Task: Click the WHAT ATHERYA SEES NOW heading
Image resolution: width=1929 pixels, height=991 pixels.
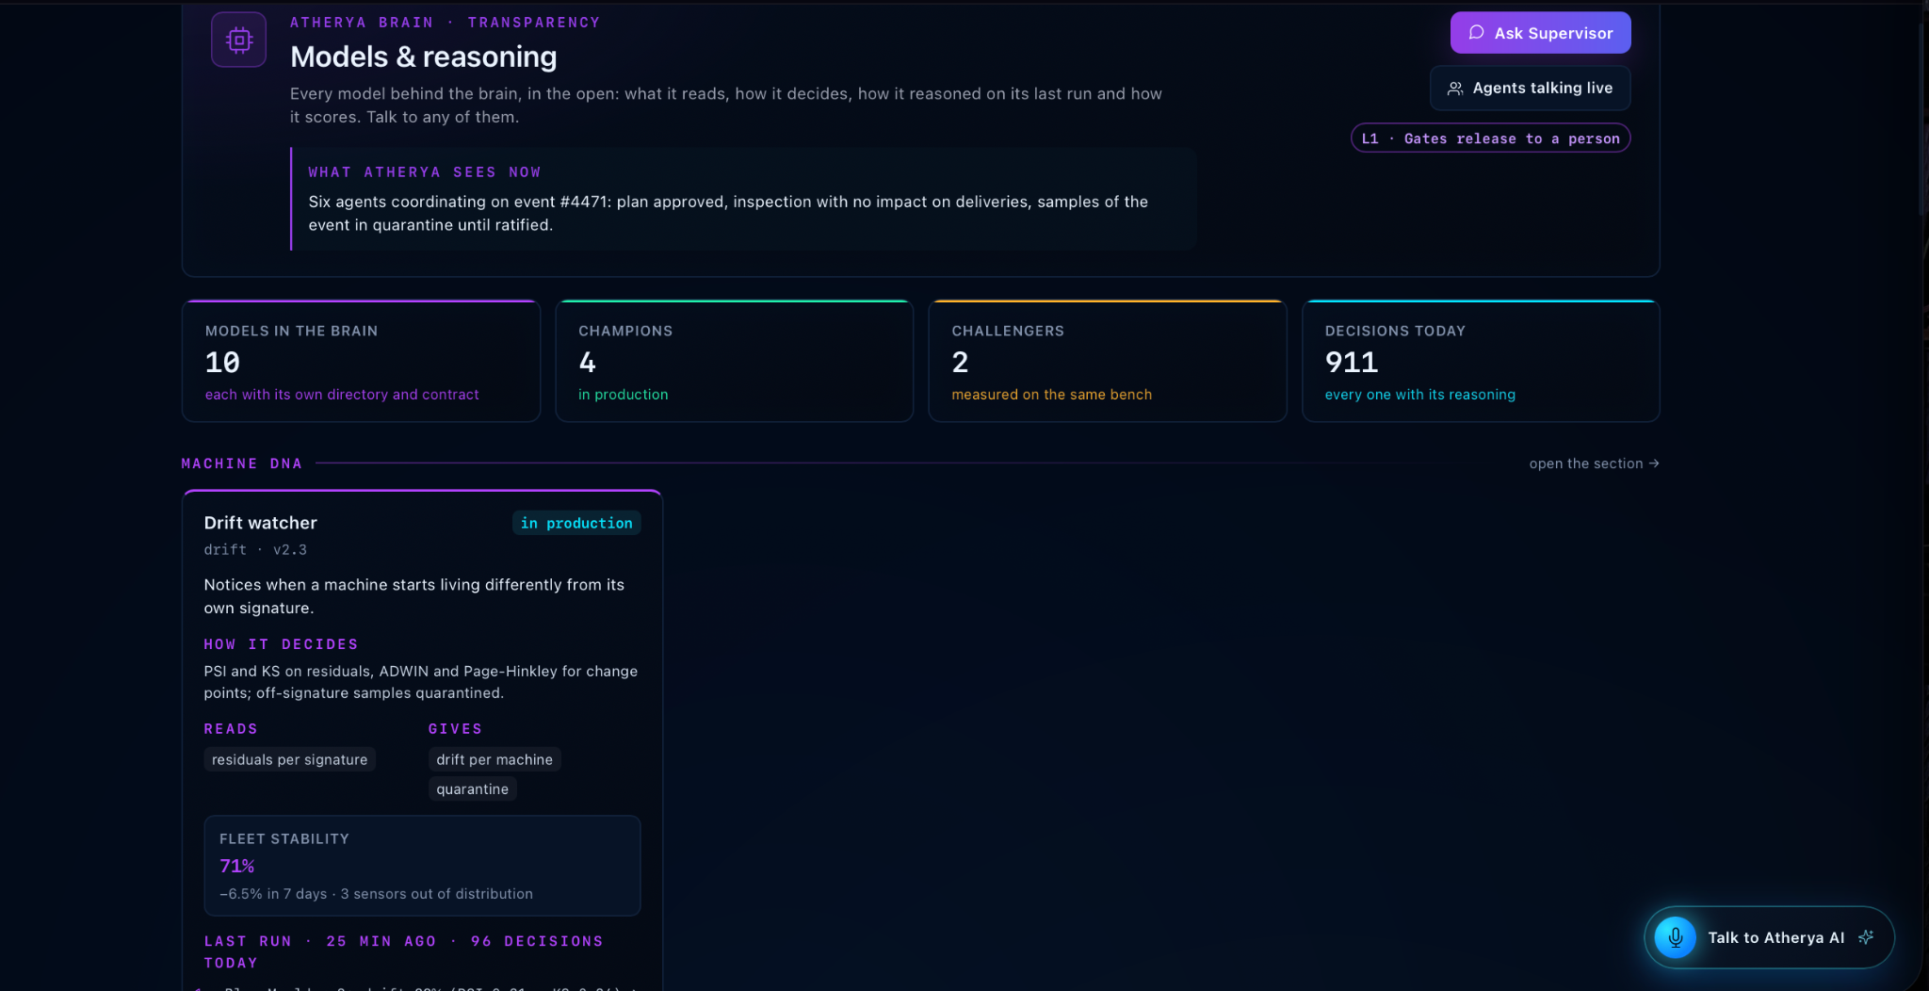Action: coord(425,172)
